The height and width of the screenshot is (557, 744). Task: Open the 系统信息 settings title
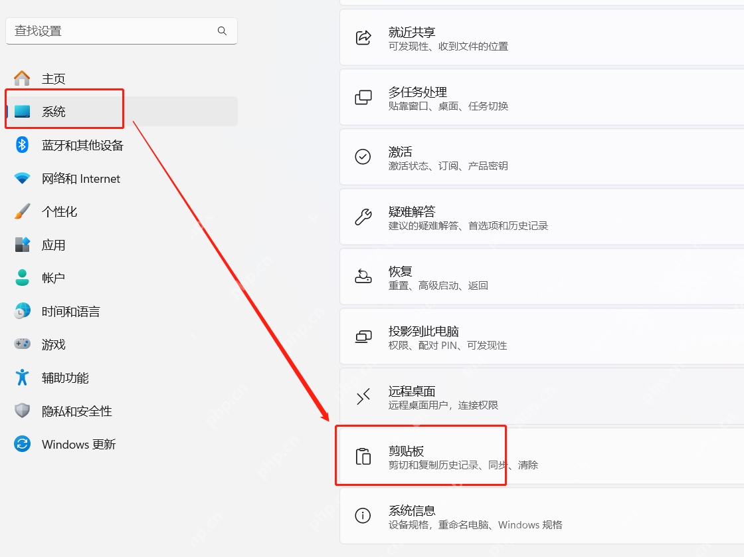pyautogui.click(x=412, y=511)
